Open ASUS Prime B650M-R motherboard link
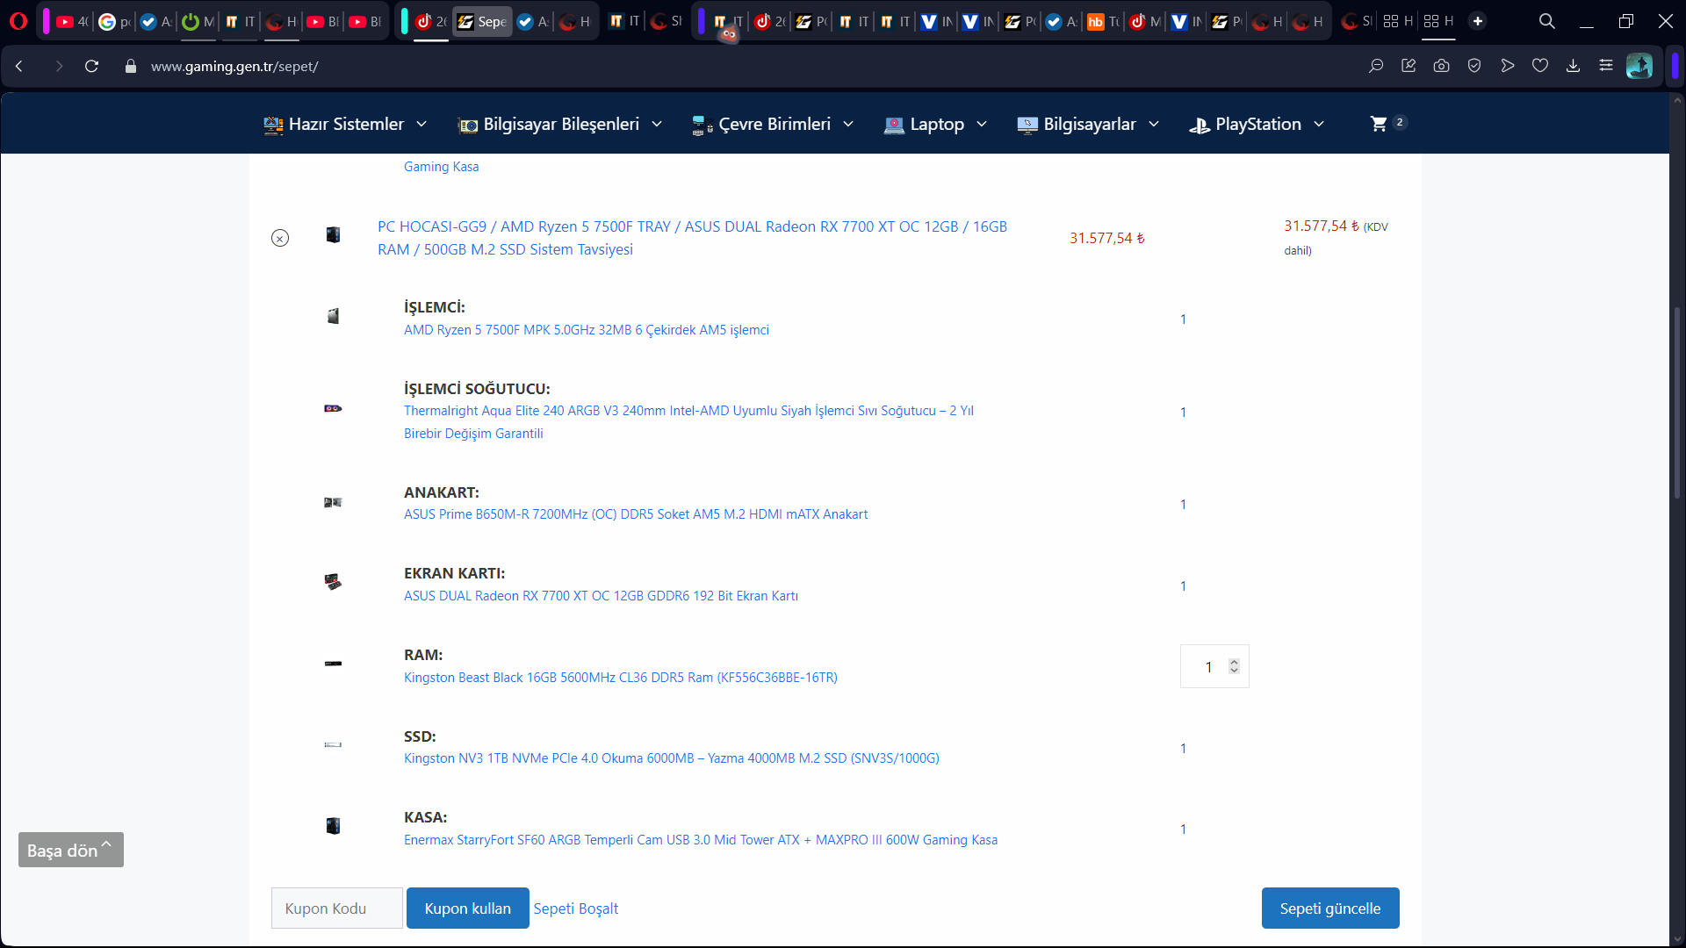 click(636, 514)
